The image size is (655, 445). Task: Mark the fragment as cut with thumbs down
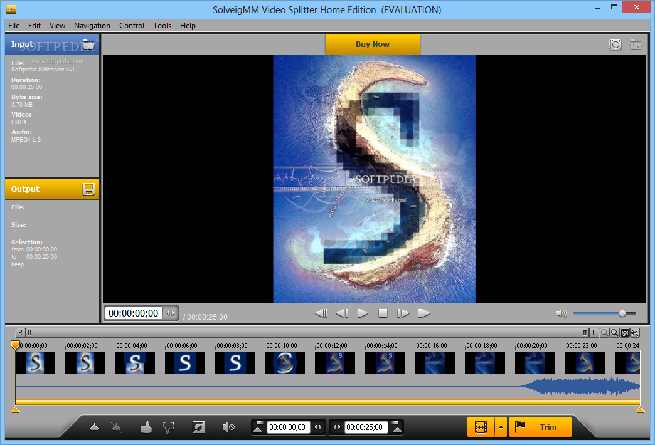[x=168, y=427]
